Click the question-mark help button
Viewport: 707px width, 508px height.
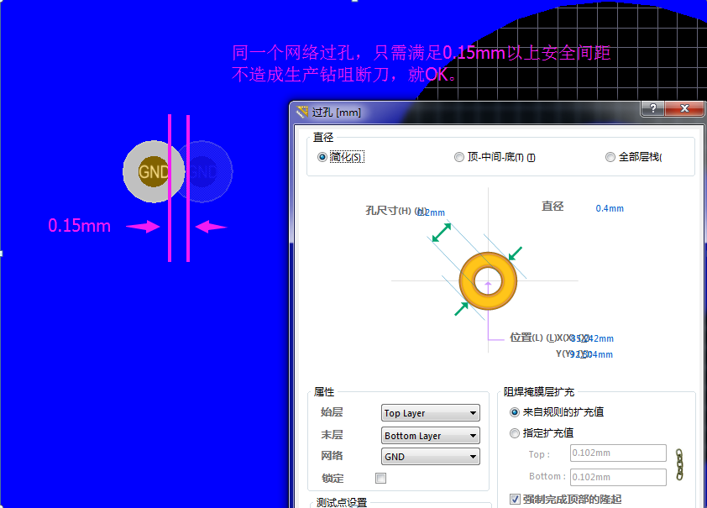click(x=652, y=109)
